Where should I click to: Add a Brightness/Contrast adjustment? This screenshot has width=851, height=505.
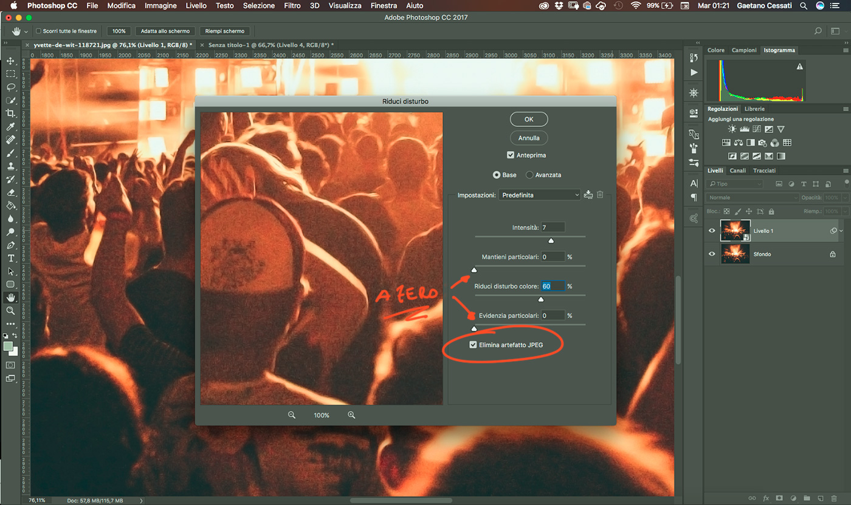tap(732, 129)
